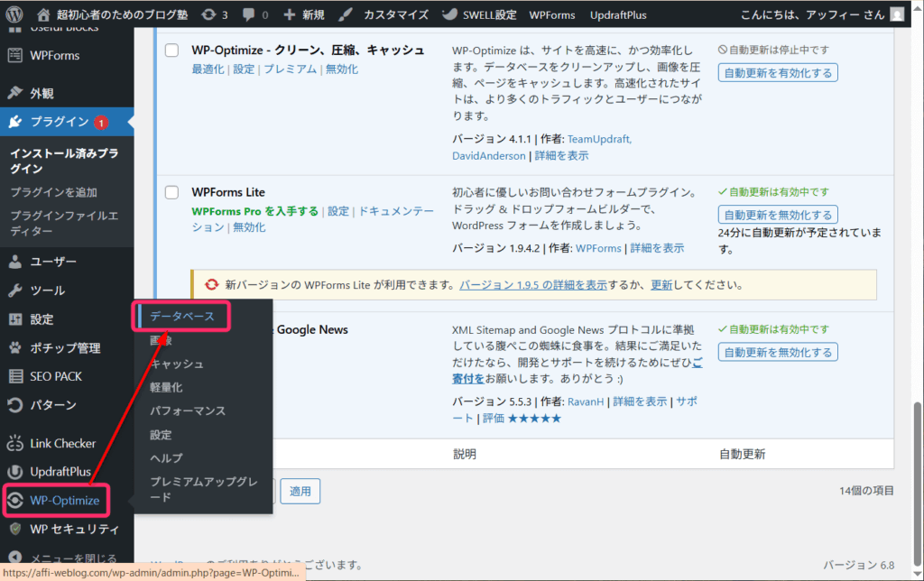Screen dimensions: 924x581
Task: Select キャッシュ in WP-Optimize flyout
Action: click(176, 364)
